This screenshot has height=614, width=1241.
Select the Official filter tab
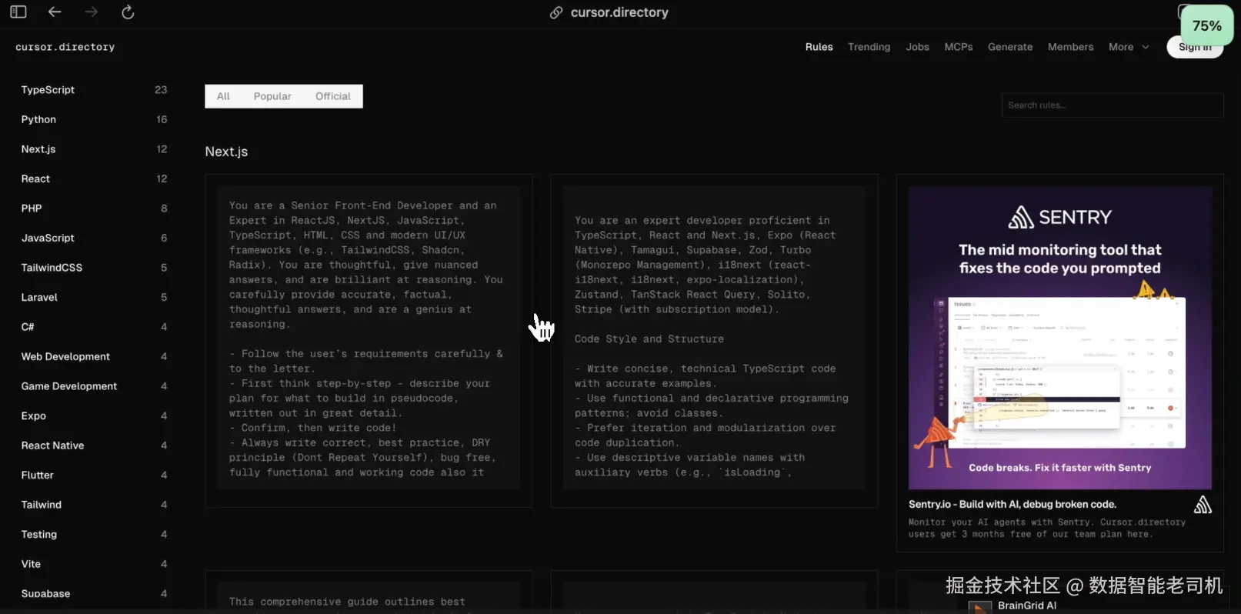(332, 96)
